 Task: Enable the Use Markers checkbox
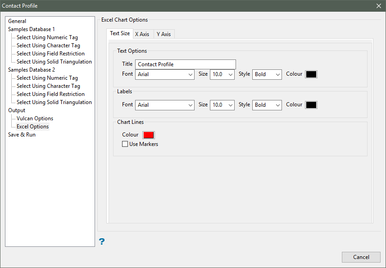(x=125, y=144)
